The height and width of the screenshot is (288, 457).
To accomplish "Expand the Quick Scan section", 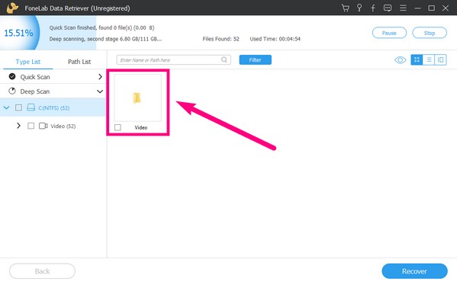I will coord(100,77).
